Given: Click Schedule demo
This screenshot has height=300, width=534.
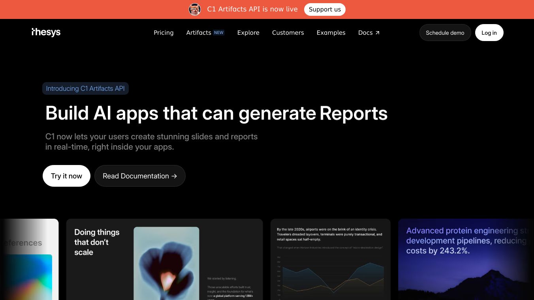Looking at the screenshot, I should (445, 33).
